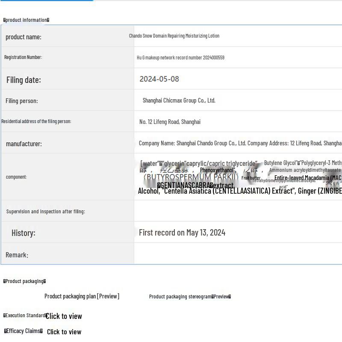Click to view next to Execution Standard
Viewport: 342px width, 342px height.
pyautogui.click(x=64, y=316)
